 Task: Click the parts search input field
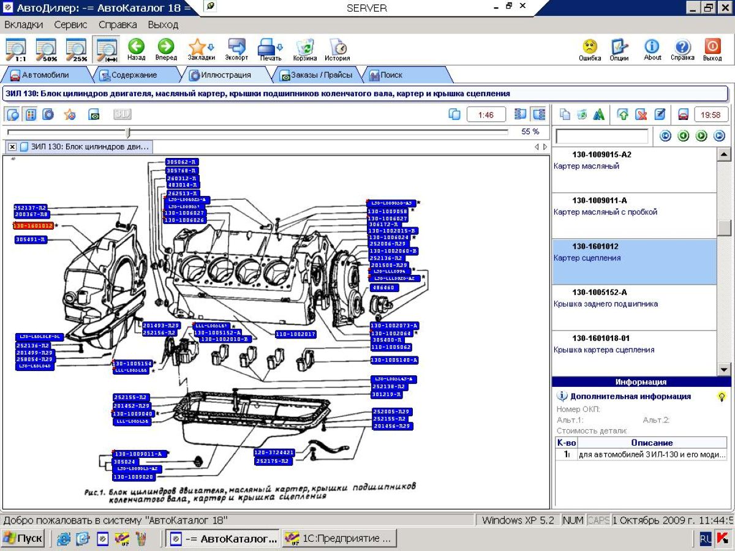[x=601, y=136]
